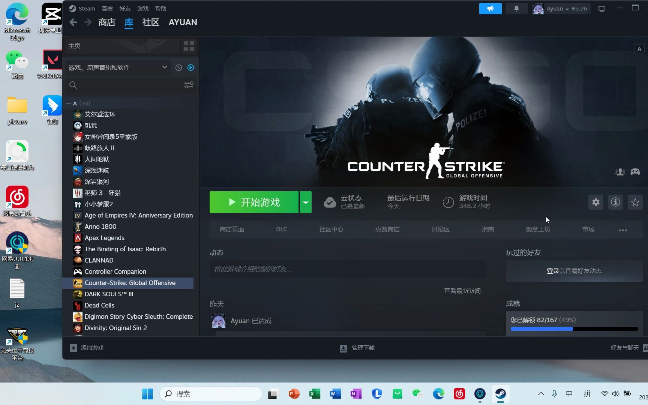The width and height of the screenshot is (648, 405).
Task: Open the launch options dropdown arrow
Action: pyautogui.click(x=306, y=202)
